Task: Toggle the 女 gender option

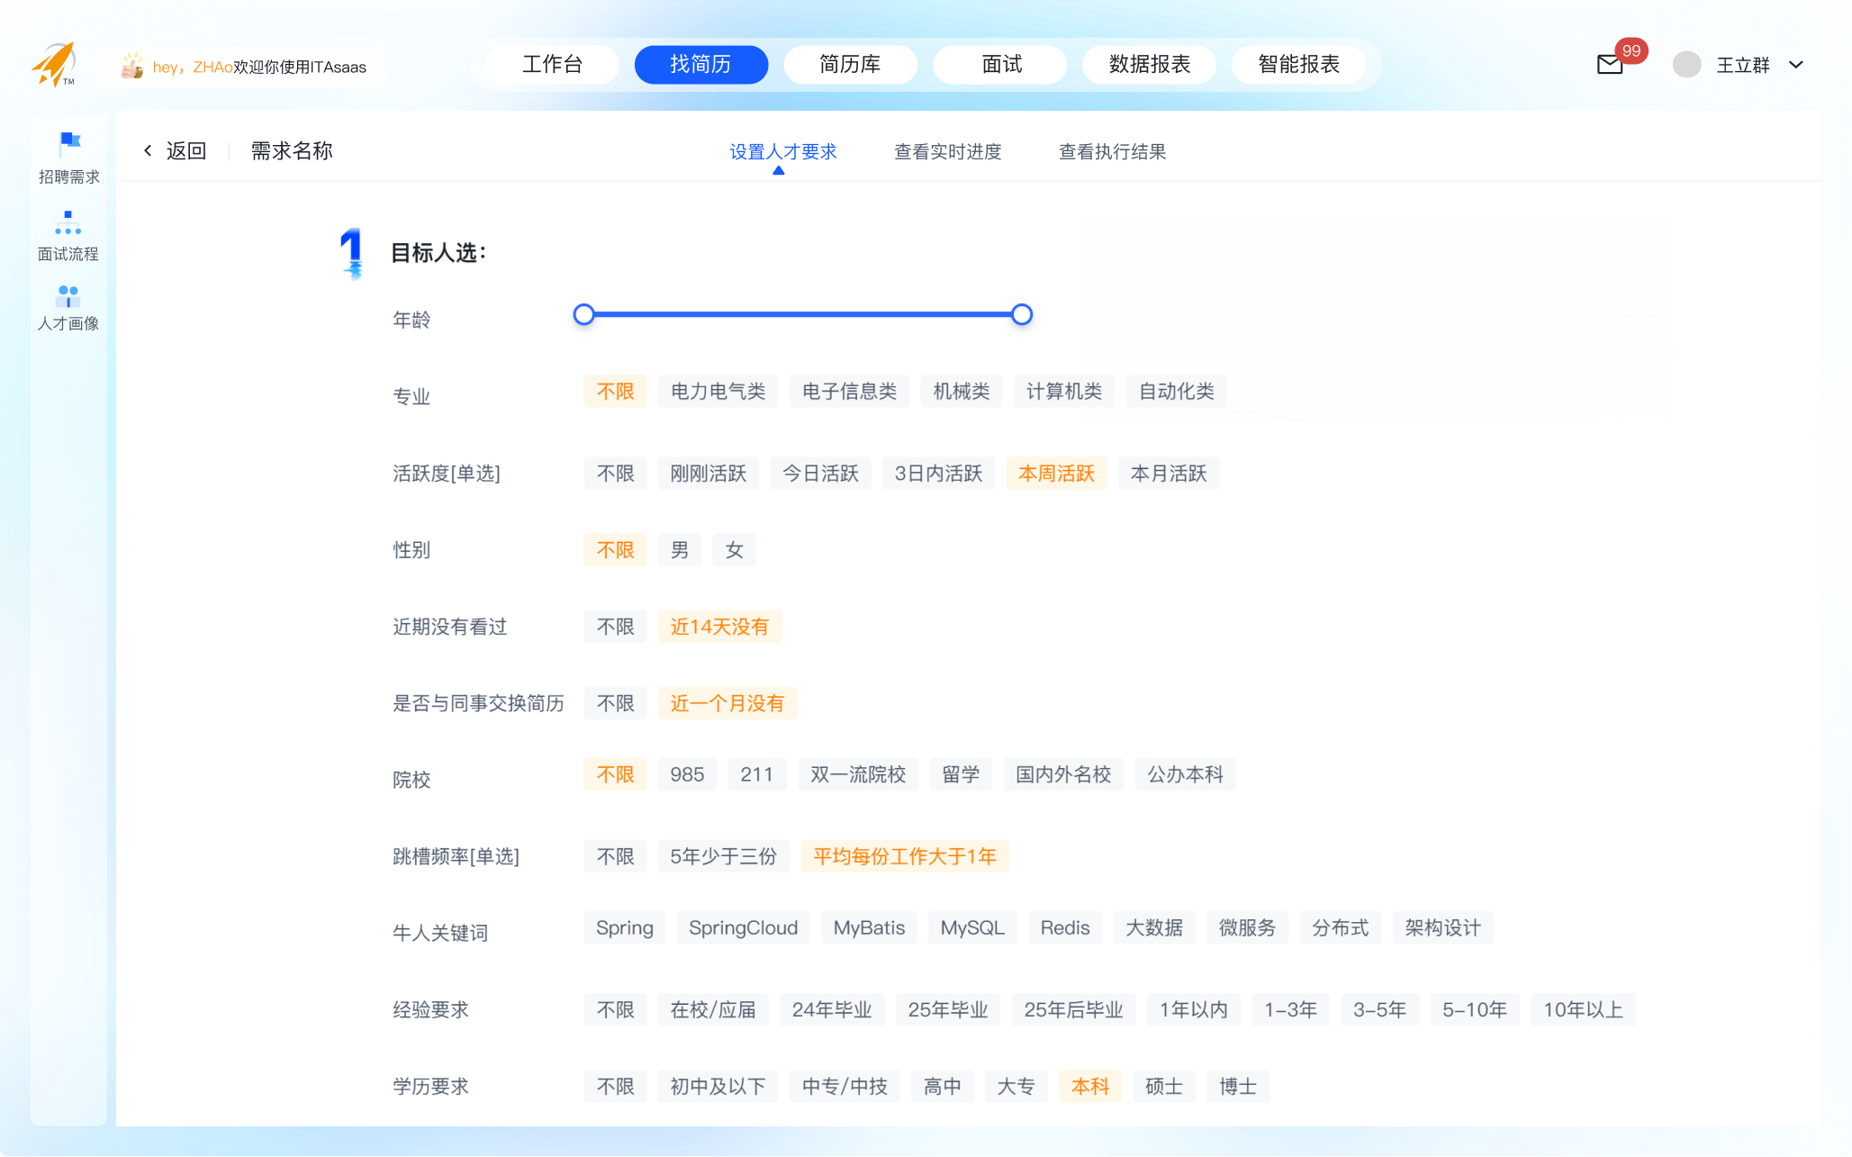Action: coord(734,550)
